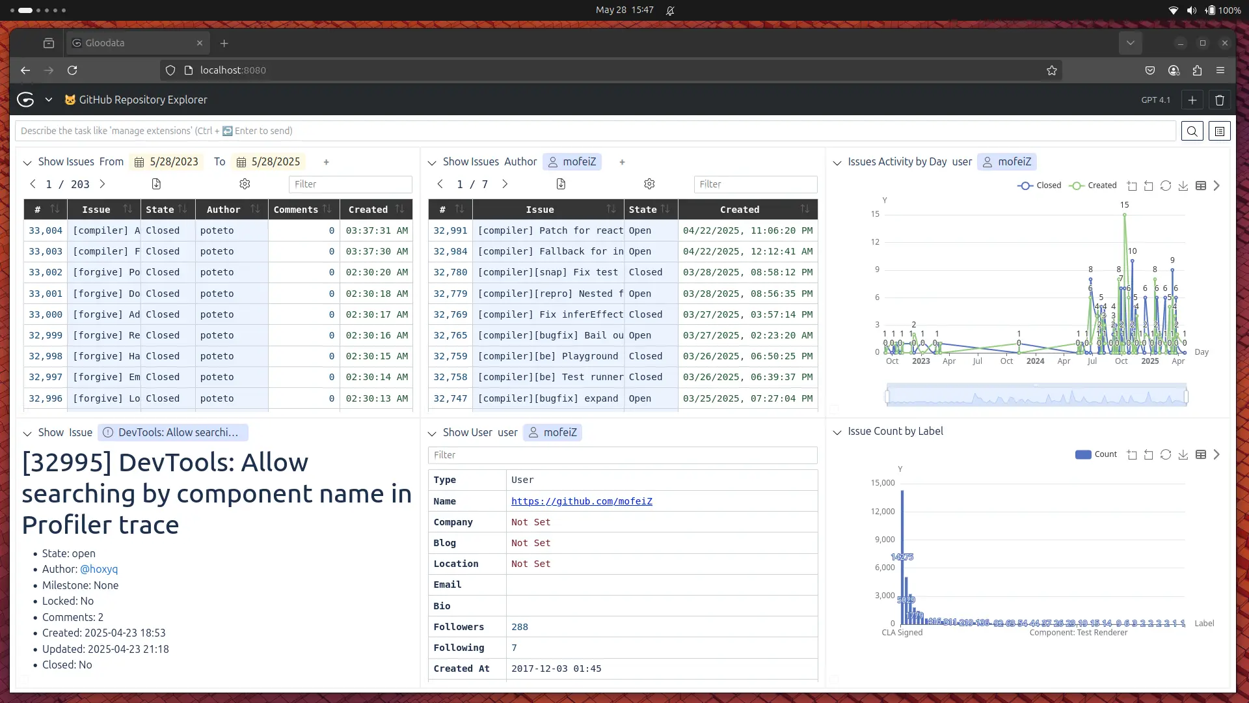Image resolution: width=1249 pixels, height=703 pixels.
Task: Collapse the Show Issues From panel
Action: tap(27, 162)
